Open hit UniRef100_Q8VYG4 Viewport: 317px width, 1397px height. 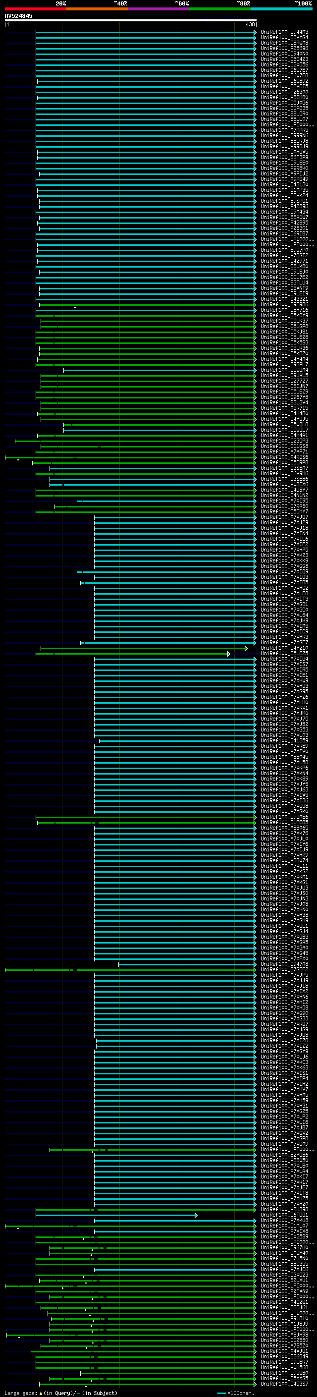tap(284, 38)
